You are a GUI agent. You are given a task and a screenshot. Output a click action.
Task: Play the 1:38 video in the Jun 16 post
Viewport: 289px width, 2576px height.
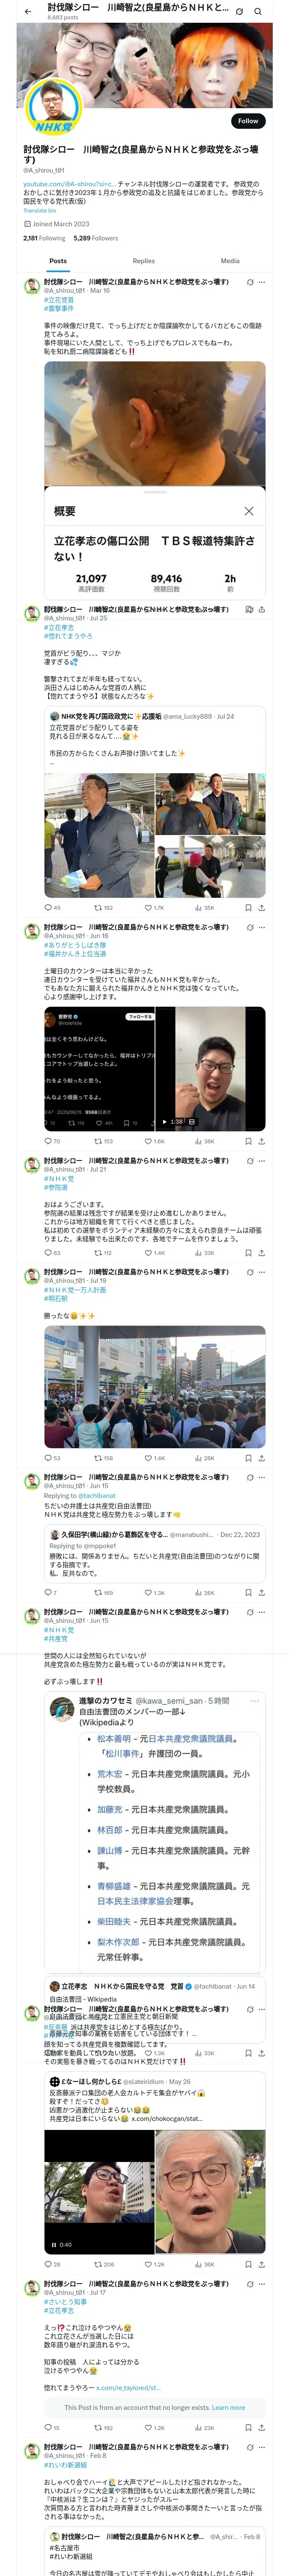tap(210, 1069)
